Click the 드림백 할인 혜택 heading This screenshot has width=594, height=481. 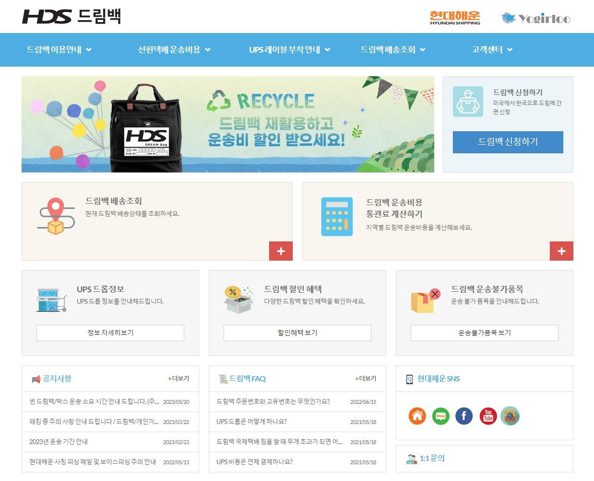click(293, 289)
